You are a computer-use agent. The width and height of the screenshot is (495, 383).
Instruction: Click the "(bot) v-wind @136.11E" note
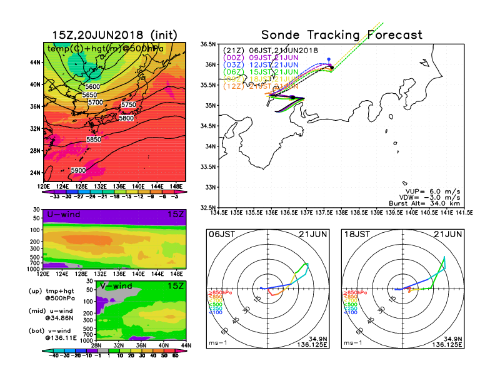point(53,334)
